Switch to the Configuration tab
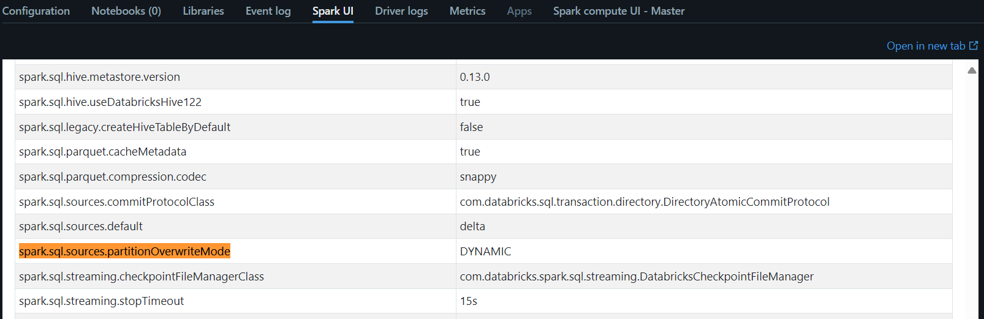This screenshot has width=984, height=319. (36, 11)
